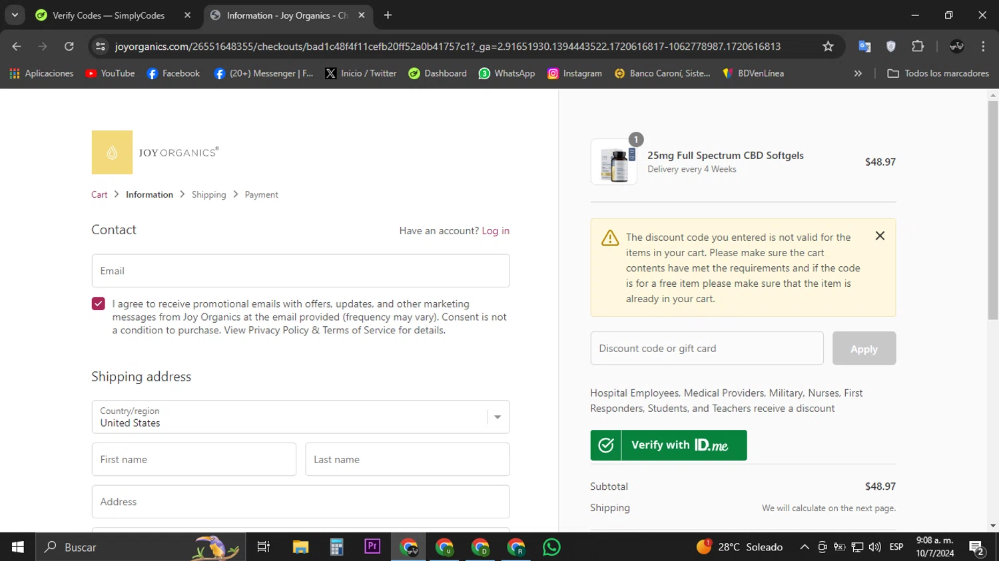Close the Verify Codes — SimplyCodes tab
This screenshot has width=999, height=561.
[187, 15]
